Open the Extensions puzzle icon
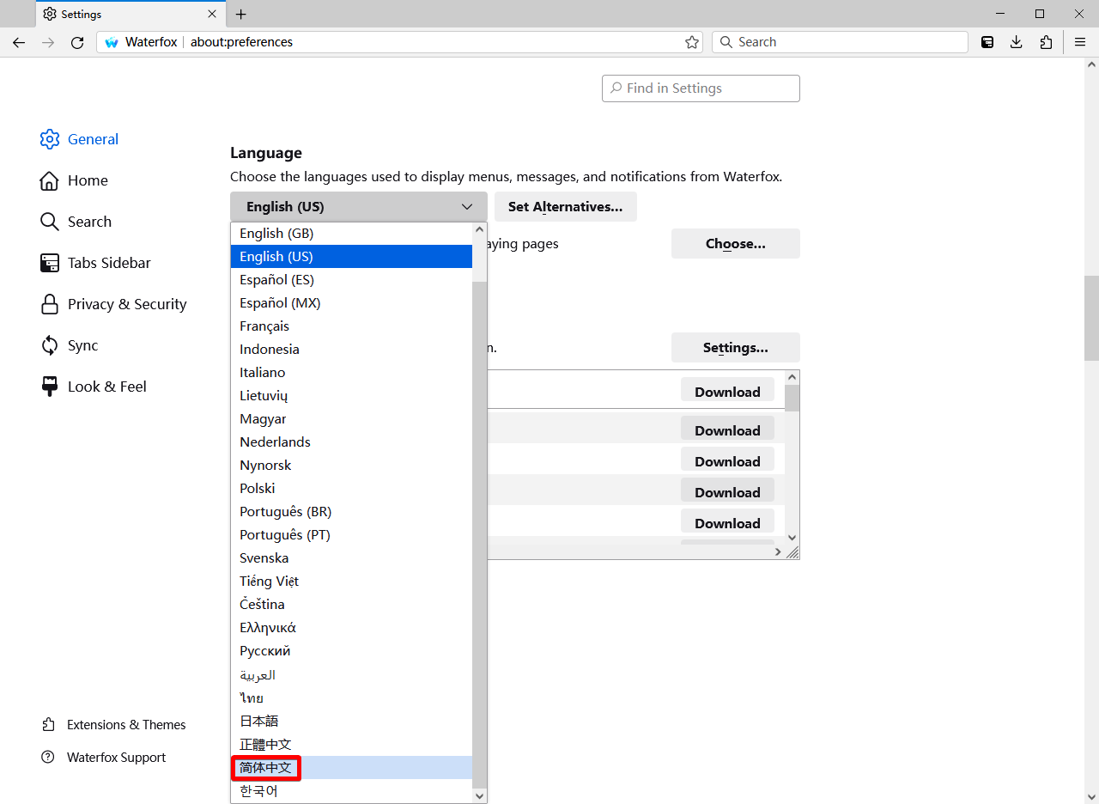The width and height of the screenshot is (1099, 804). coord(1046,42)
